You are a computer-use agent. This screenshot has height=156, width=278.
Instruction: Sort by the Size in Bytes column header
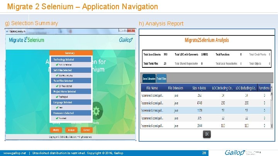click(x=199, y=88)
